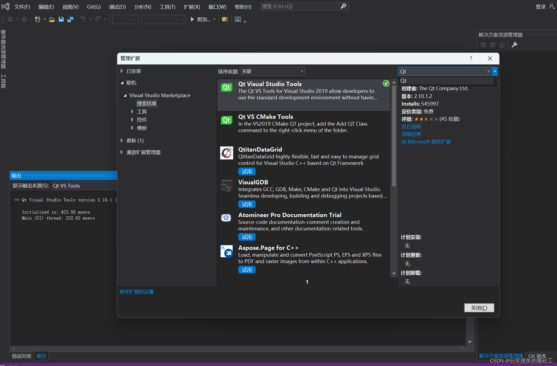This screenshot has height=366, width=557.
Task: Click the save all toolbar icon
Action: tap(70, 19)
